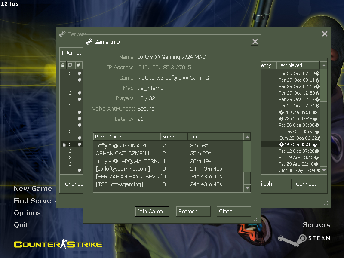Screen dimensions: 344x258
Task: Click the Steam icon in Servers title
Action: click(62, 34)
